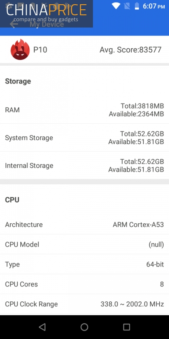This screenshot has height=339, width=169.
Task: Tap the 6:07 PM clock
Action: point(154,6)
